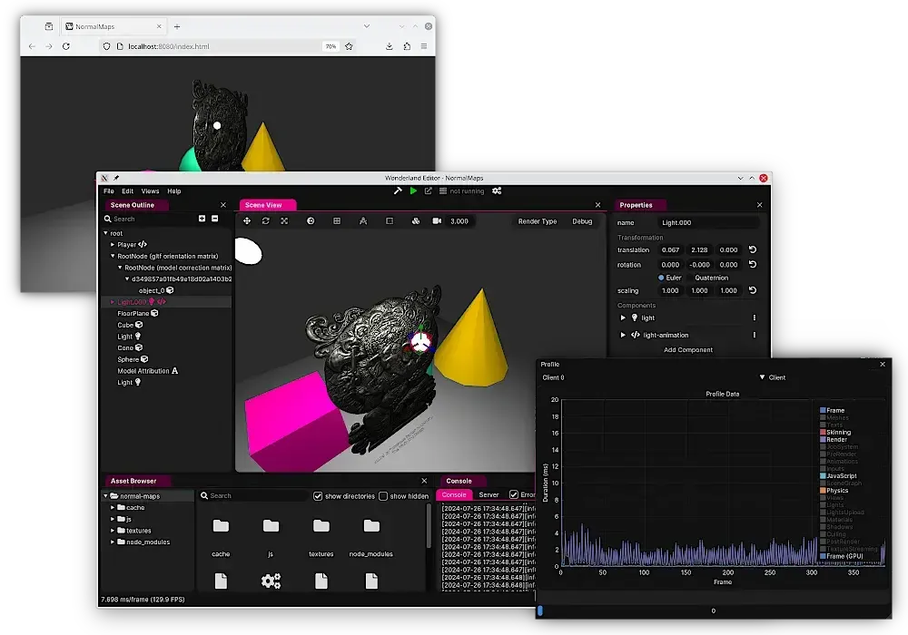
Task: Select the Rotate tool in Scene View toolbar
Action: pos(266,220)
